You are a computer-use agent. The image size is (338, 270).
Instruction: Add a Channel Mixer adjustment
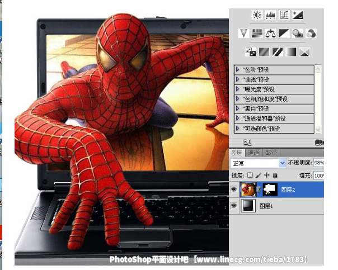coord(311,33)
